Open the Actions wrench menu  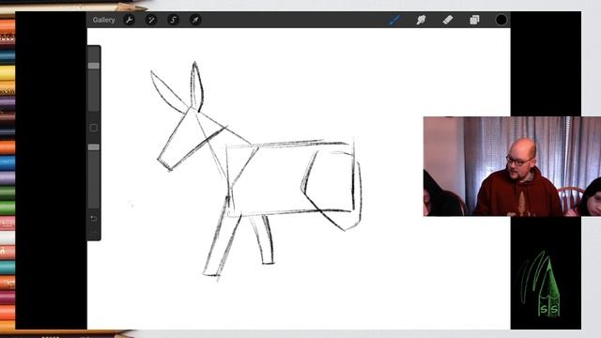pyautogui.click(x=130, y=20)
